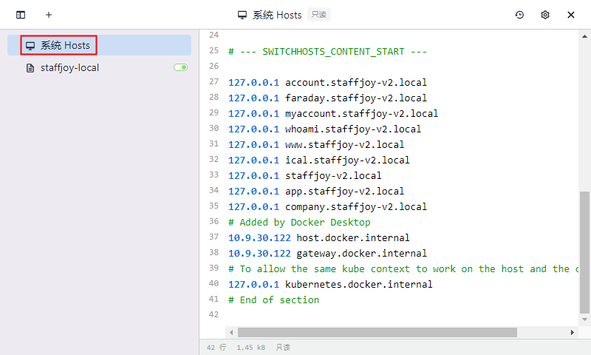Screen dimensions: 591x355
Task: Click the monitor icon in title bar
Action: [x=242, y=15]
